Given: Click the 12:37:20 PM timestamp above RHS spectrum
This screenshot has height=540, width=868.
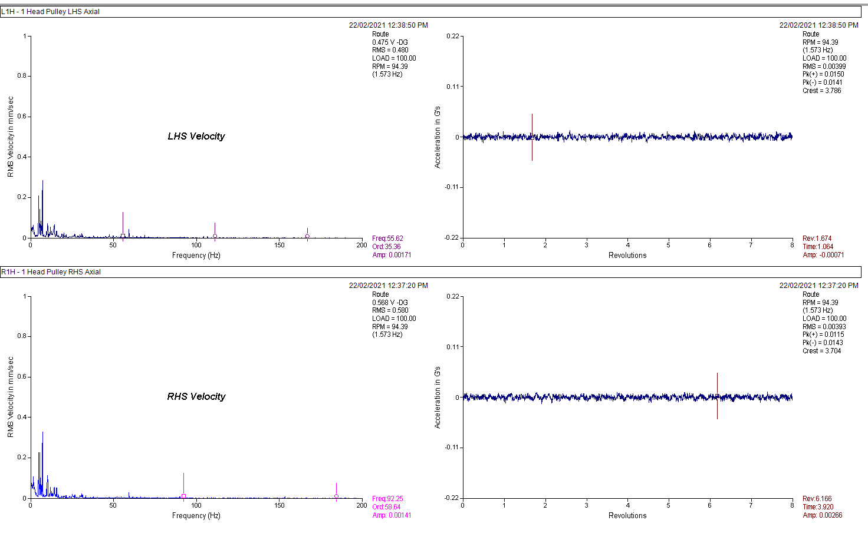Looking at the screenshot, I should coord(388,286).
